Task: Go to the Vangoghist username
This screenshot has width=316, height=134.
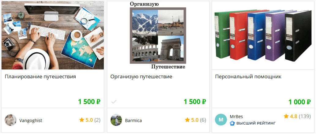Action: tap(31, 121)
